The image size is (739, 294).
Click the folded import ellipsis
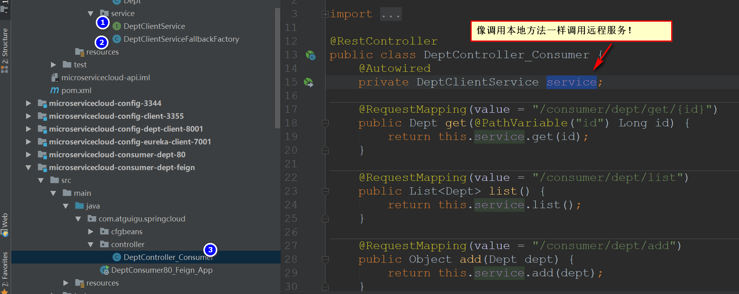point(391,14)
